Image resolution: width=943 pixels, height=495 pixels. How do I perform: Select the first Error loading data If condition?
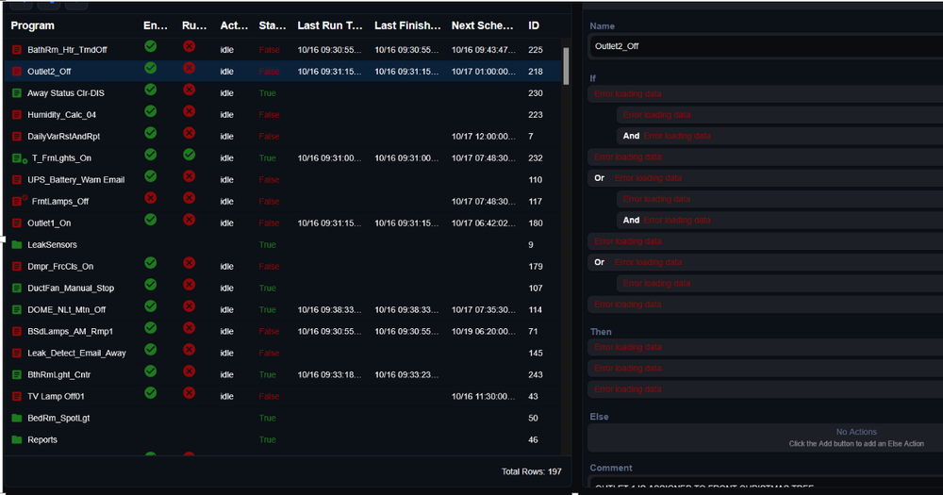pyautogui.click(x=765, y=94)
